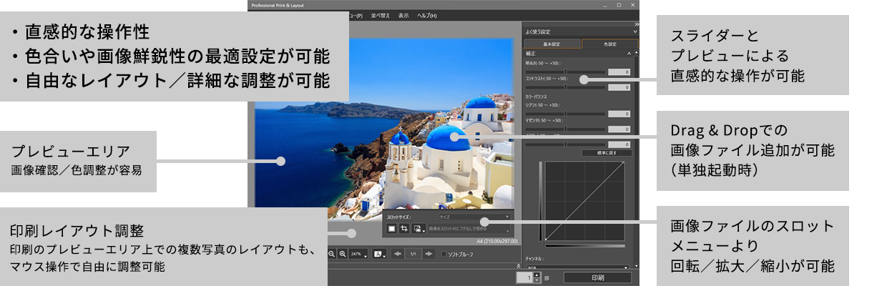Image resolution: width=887 pixels, height=286 pixels.
Task: Switch to the 基本設定 tab
Action: click(552, 44)
